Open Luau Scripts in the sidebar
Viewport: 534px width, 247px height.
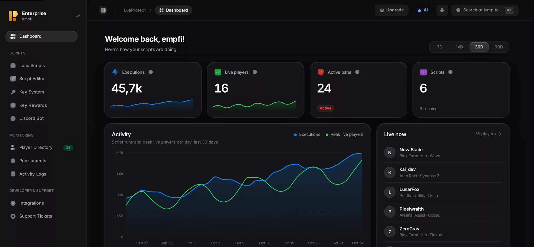(41, 66)
